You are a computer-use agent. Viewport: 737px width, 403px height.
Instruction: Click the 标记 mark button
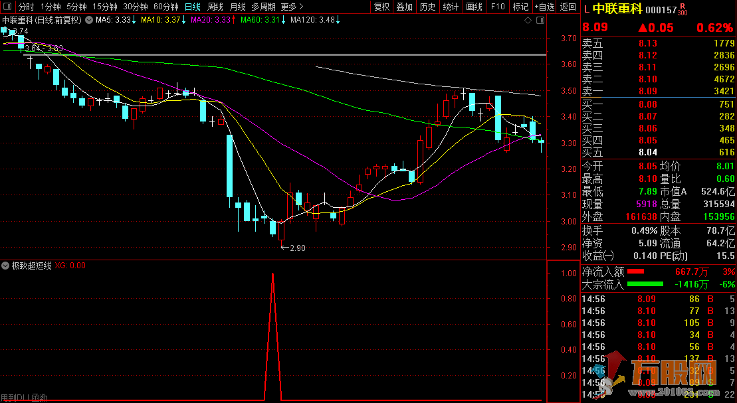point(520,7)
